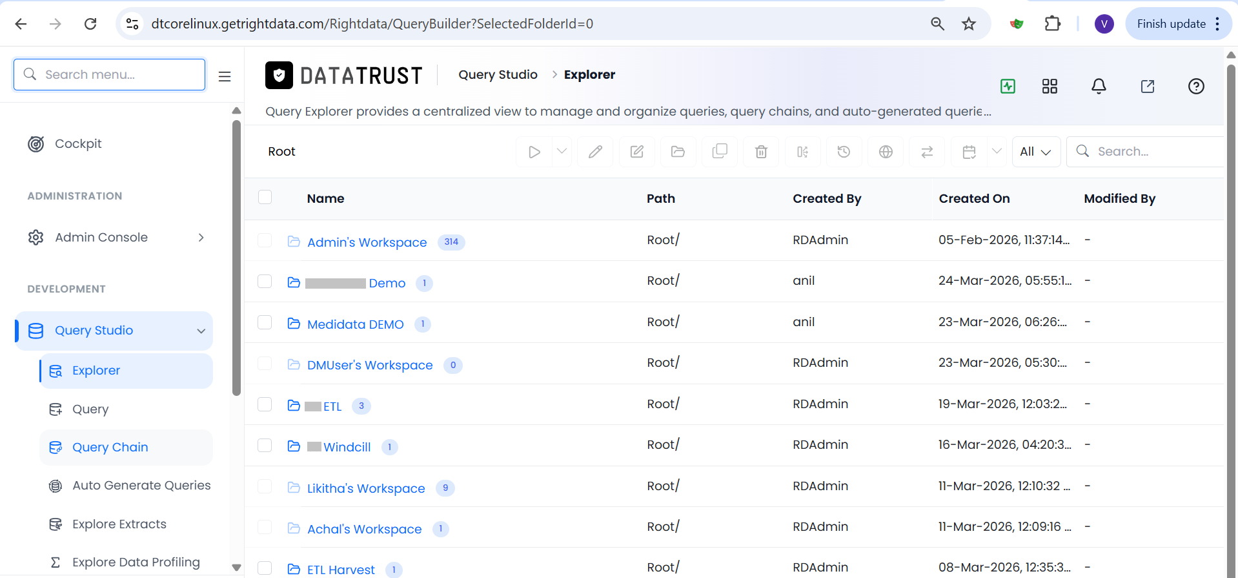
Task: Check the Medidata DEMO row checkbox
Action: pos(265,322)
